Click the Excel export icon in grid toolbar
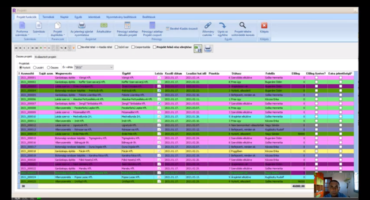This screenshot has width=370, height=200. tap(198, 49)
